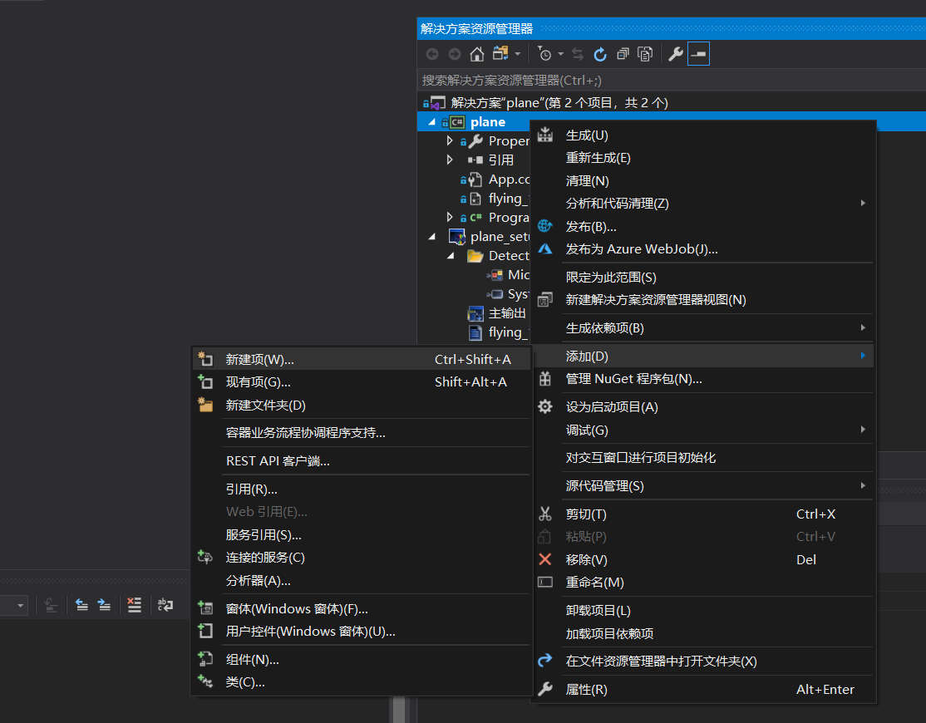The image size is (926, 723).
Task: Choose 对交互窗口进行项目初始化
Action: coord(703,457)
